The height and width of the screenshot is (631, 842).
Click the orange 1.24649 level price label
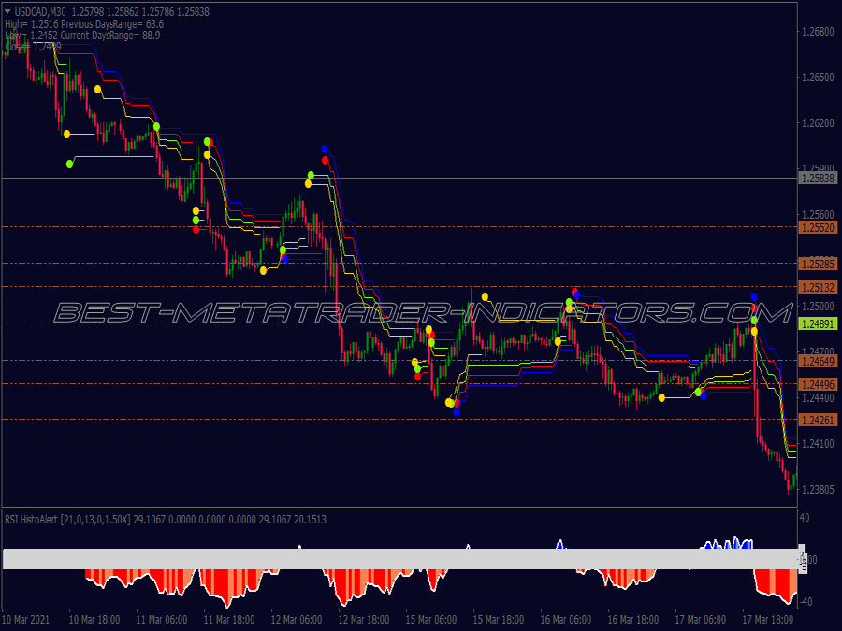818,361
